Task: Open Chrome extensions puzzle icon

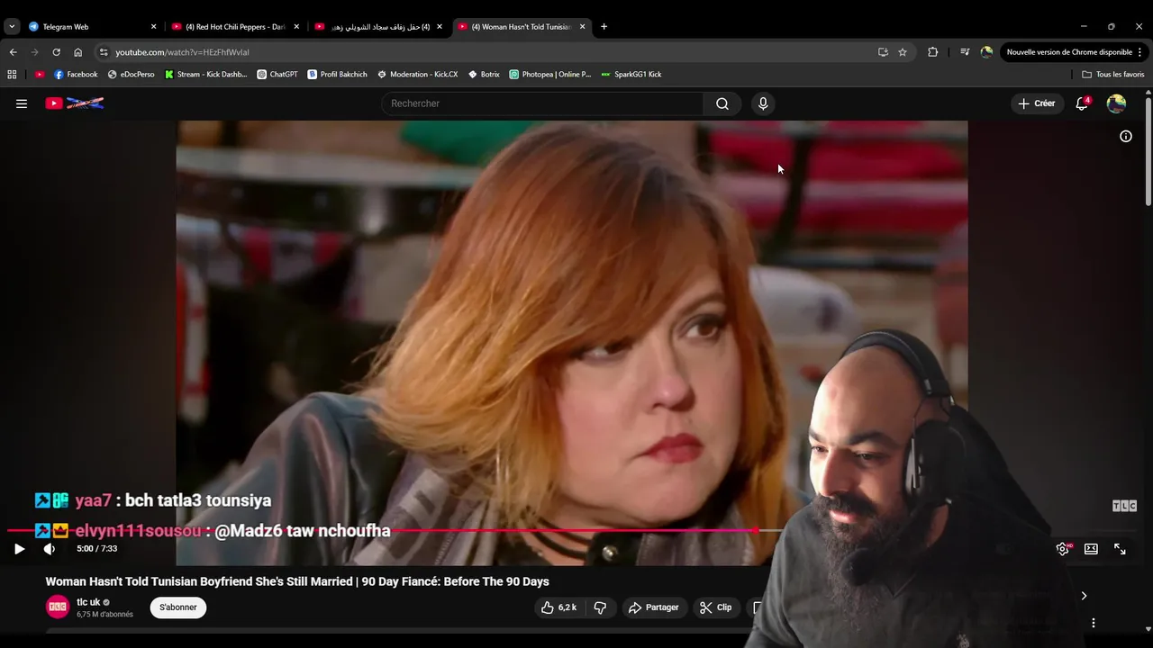Action: (932, 52)
